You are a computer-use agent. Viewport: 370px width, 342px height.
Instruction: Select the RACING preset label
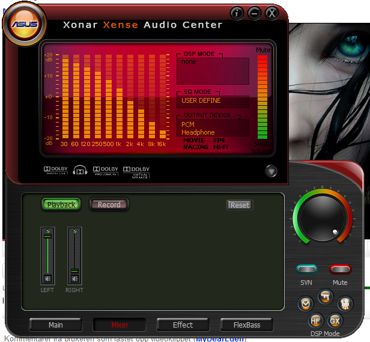(x=196, y=147)
